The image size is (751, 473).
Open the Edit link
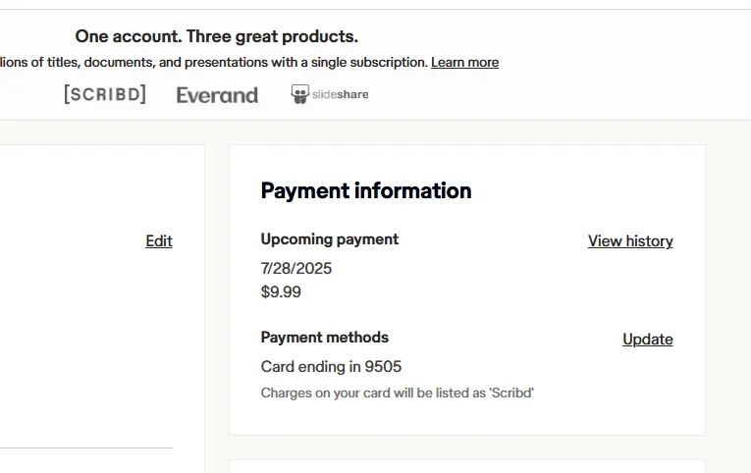click(x=159, y=240)
